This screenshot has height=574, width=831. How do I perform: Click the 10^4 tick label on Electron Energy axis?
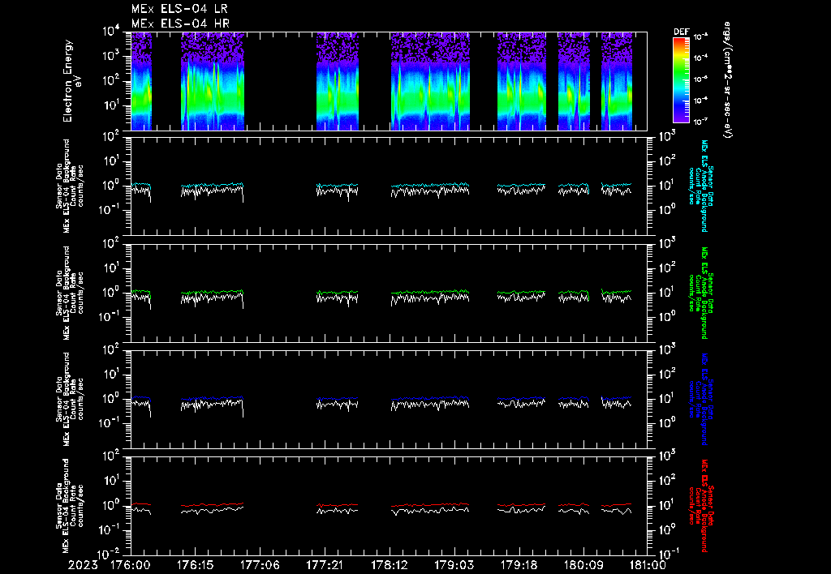(x=110, y=32)
